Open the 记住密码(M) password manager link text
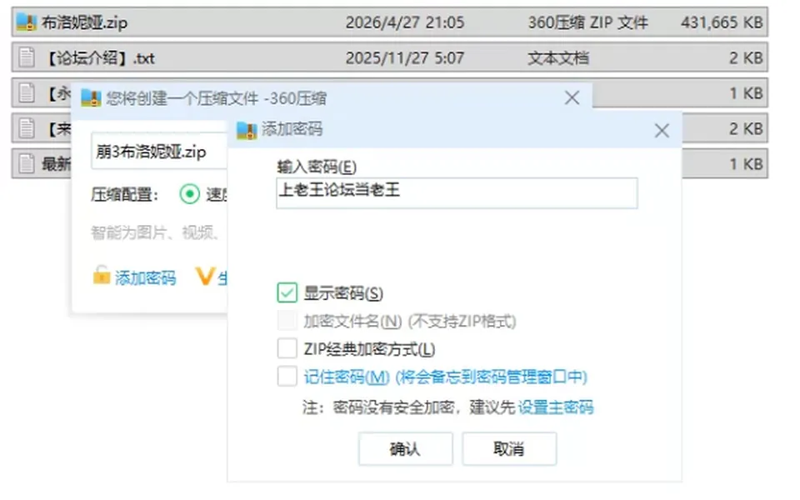This screenshot has height=500, width=800. (445, 377)
